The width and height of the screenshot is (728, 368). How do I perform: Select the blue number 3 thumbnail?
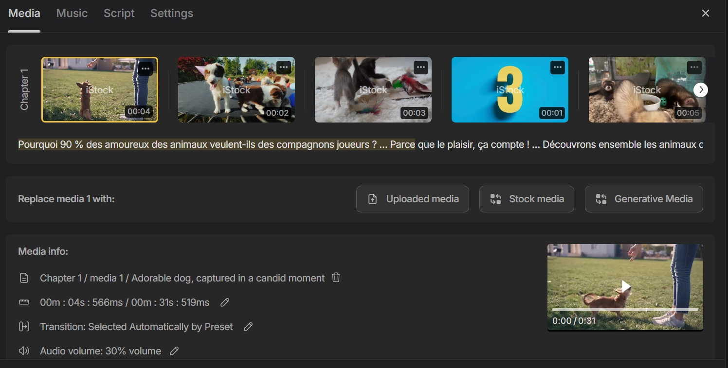pyautogui.click(x=510, y=89)
